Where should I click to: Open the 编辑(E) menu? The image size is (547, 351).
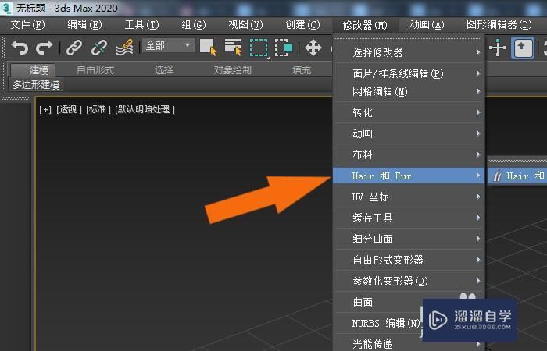[84, 25]
